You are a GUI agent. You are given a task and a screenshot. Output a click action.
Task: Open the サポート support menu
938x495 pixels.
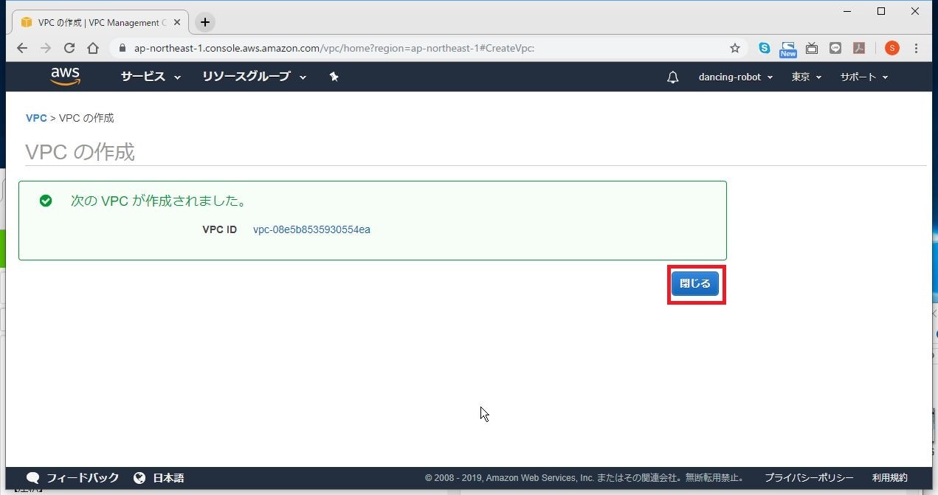tap(863, 77)
